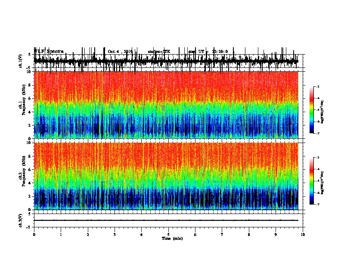
Task: Click the flat ch.3 voltage trace
Action: (x=166, y=220)
